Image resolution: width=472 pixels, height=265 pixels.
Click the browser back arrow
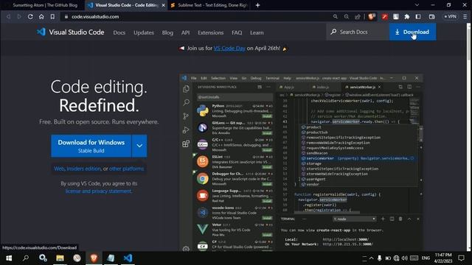[x=8, y=16]
